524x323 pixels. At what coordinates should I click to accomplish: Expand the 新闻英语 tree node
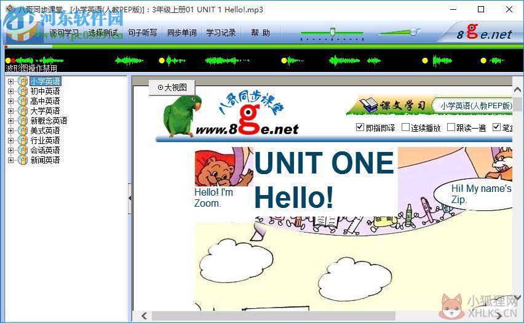pyautogui.click(x=10, y=160)
